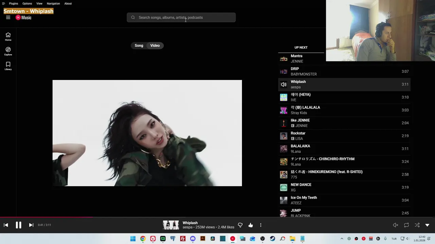Open Steam from taskbar

click(x=273, y=239)
